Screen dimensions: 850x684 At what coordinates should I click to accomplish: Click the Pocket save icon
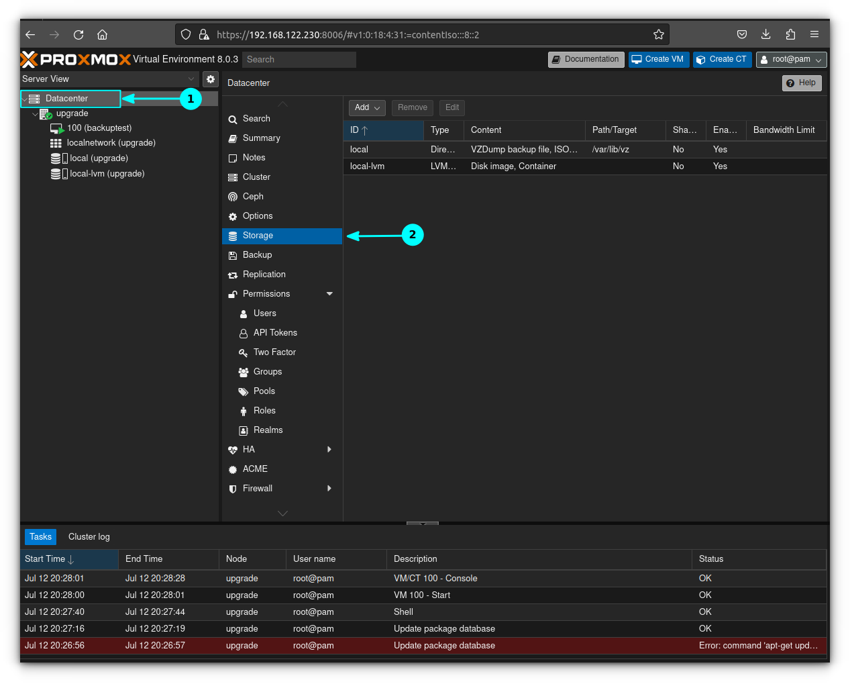742,35
